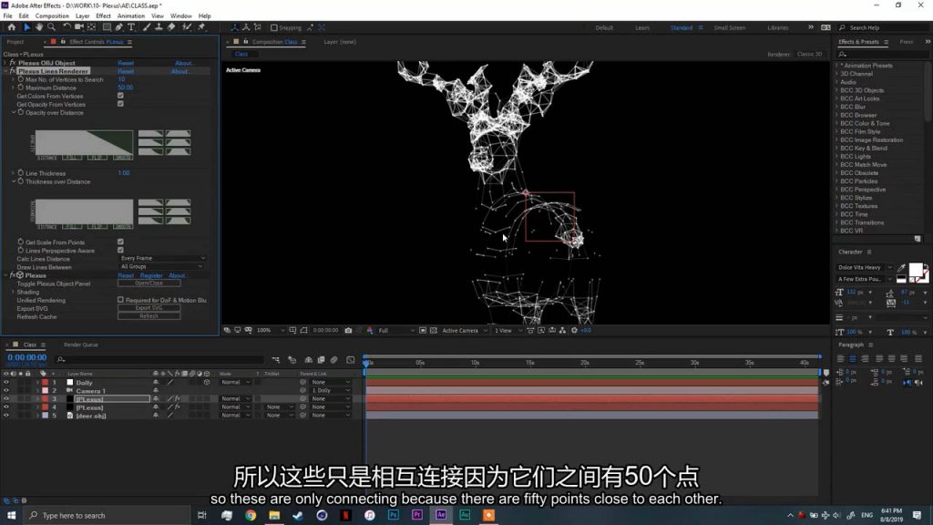Viewport: 933px width, 525px height.
Task: Open the Animation menu
Action: point(131,16)
